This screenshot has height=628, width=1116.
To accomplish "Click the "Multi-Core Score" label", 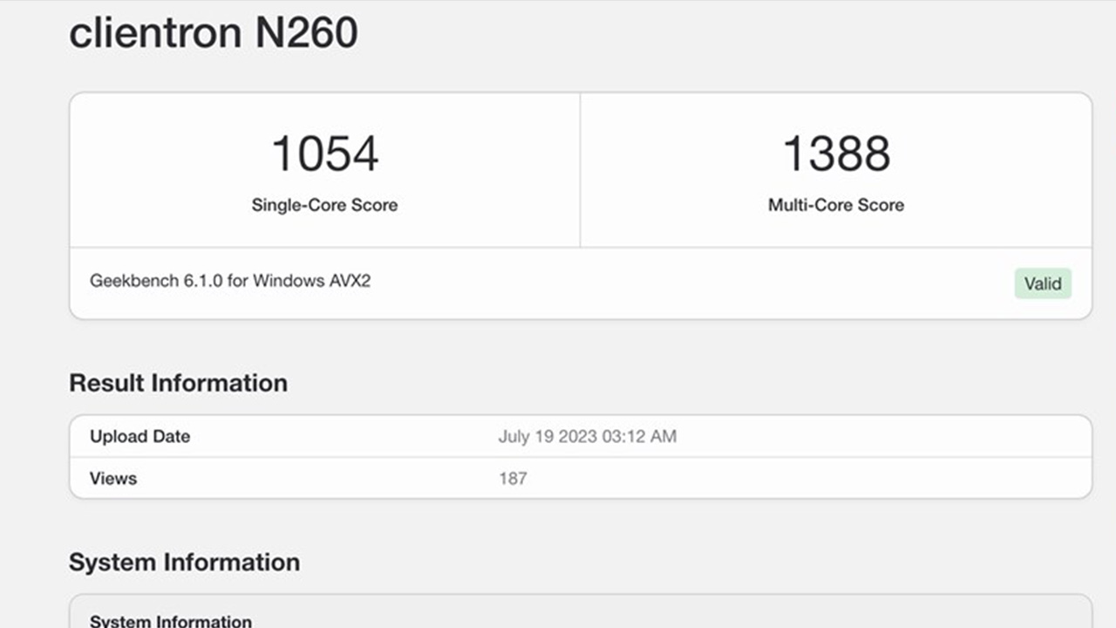I will tap(836, 205).
